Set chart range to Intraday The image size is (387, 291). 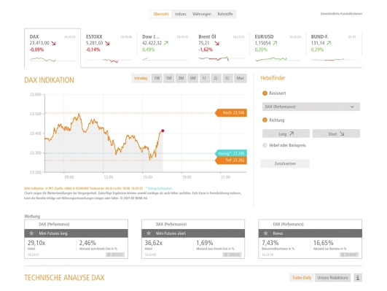(141, 78)
